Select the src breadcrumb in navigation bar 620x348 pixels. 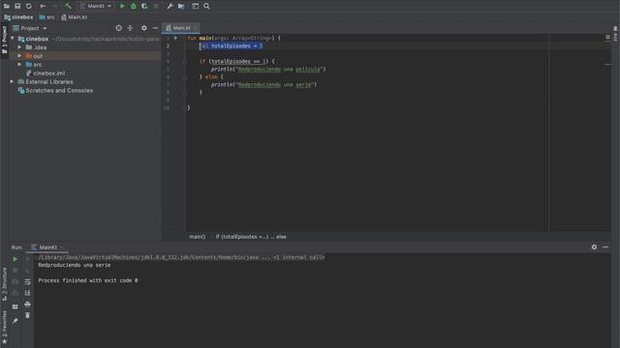[x=46, y=17]
